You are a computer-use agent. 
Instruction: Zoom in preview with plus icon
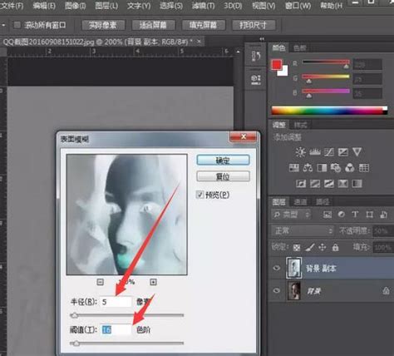coord(153,282)
